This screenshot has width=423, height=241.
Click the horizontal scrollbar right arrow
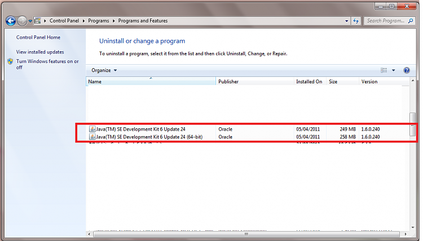pyautogui.click(x=405, y=234)
